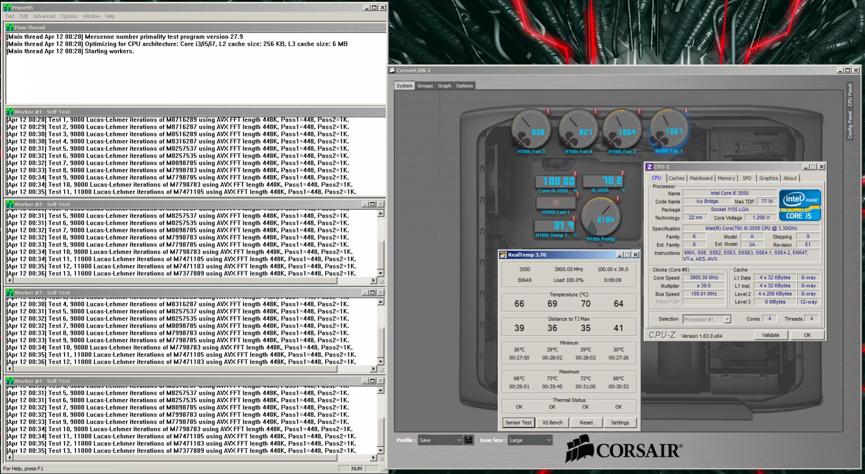Open the Icon Size dropdown showing Large

pyautogui.click(x=530, y=440)
